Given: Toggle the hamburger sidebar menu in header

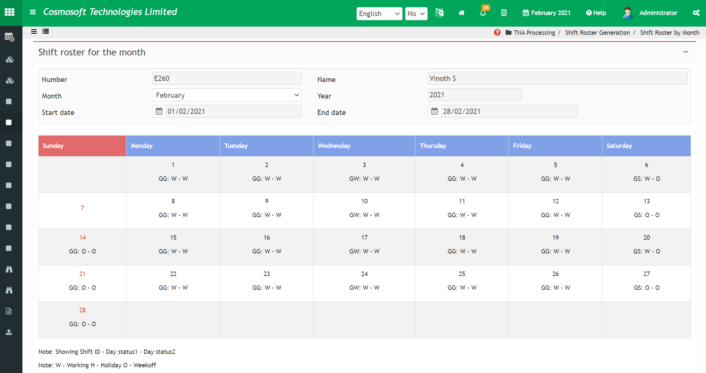Looking at the screenshot, I should [33, 12].
